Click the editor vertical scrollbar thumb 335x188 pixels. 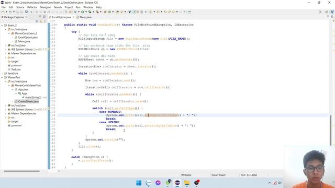click(331, 130)
